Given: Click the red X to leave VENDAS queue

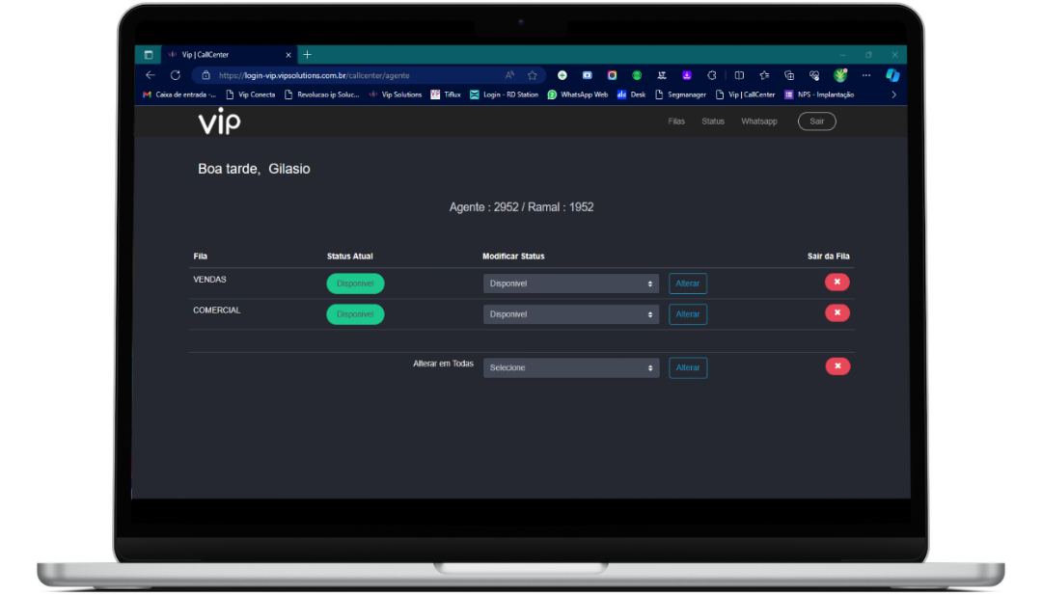Looking at the screenshot, I should click(836, 283).
